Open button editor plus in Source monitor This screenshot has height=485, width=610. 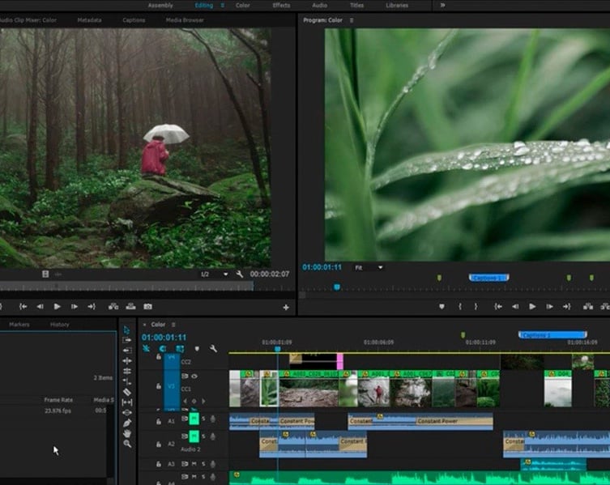coord(286,307)
